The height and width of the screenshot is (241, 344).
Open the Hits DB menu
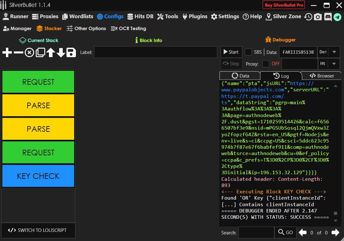pyautogui.click(x=140, y=16)
